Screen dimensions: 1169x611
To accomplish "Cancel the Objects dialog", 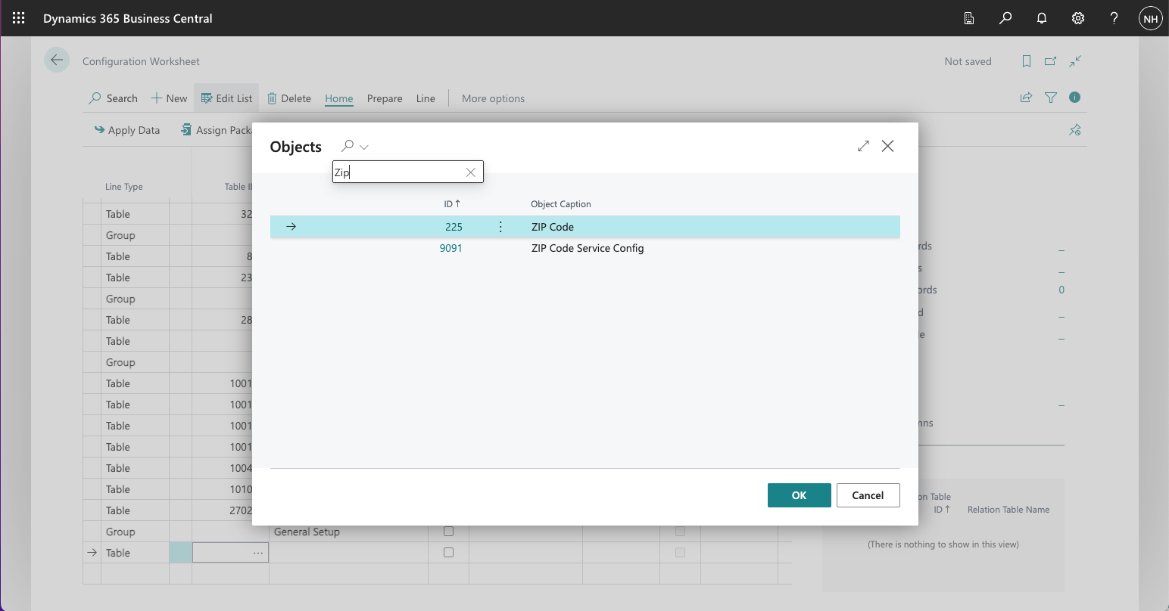I will (868, 495).
